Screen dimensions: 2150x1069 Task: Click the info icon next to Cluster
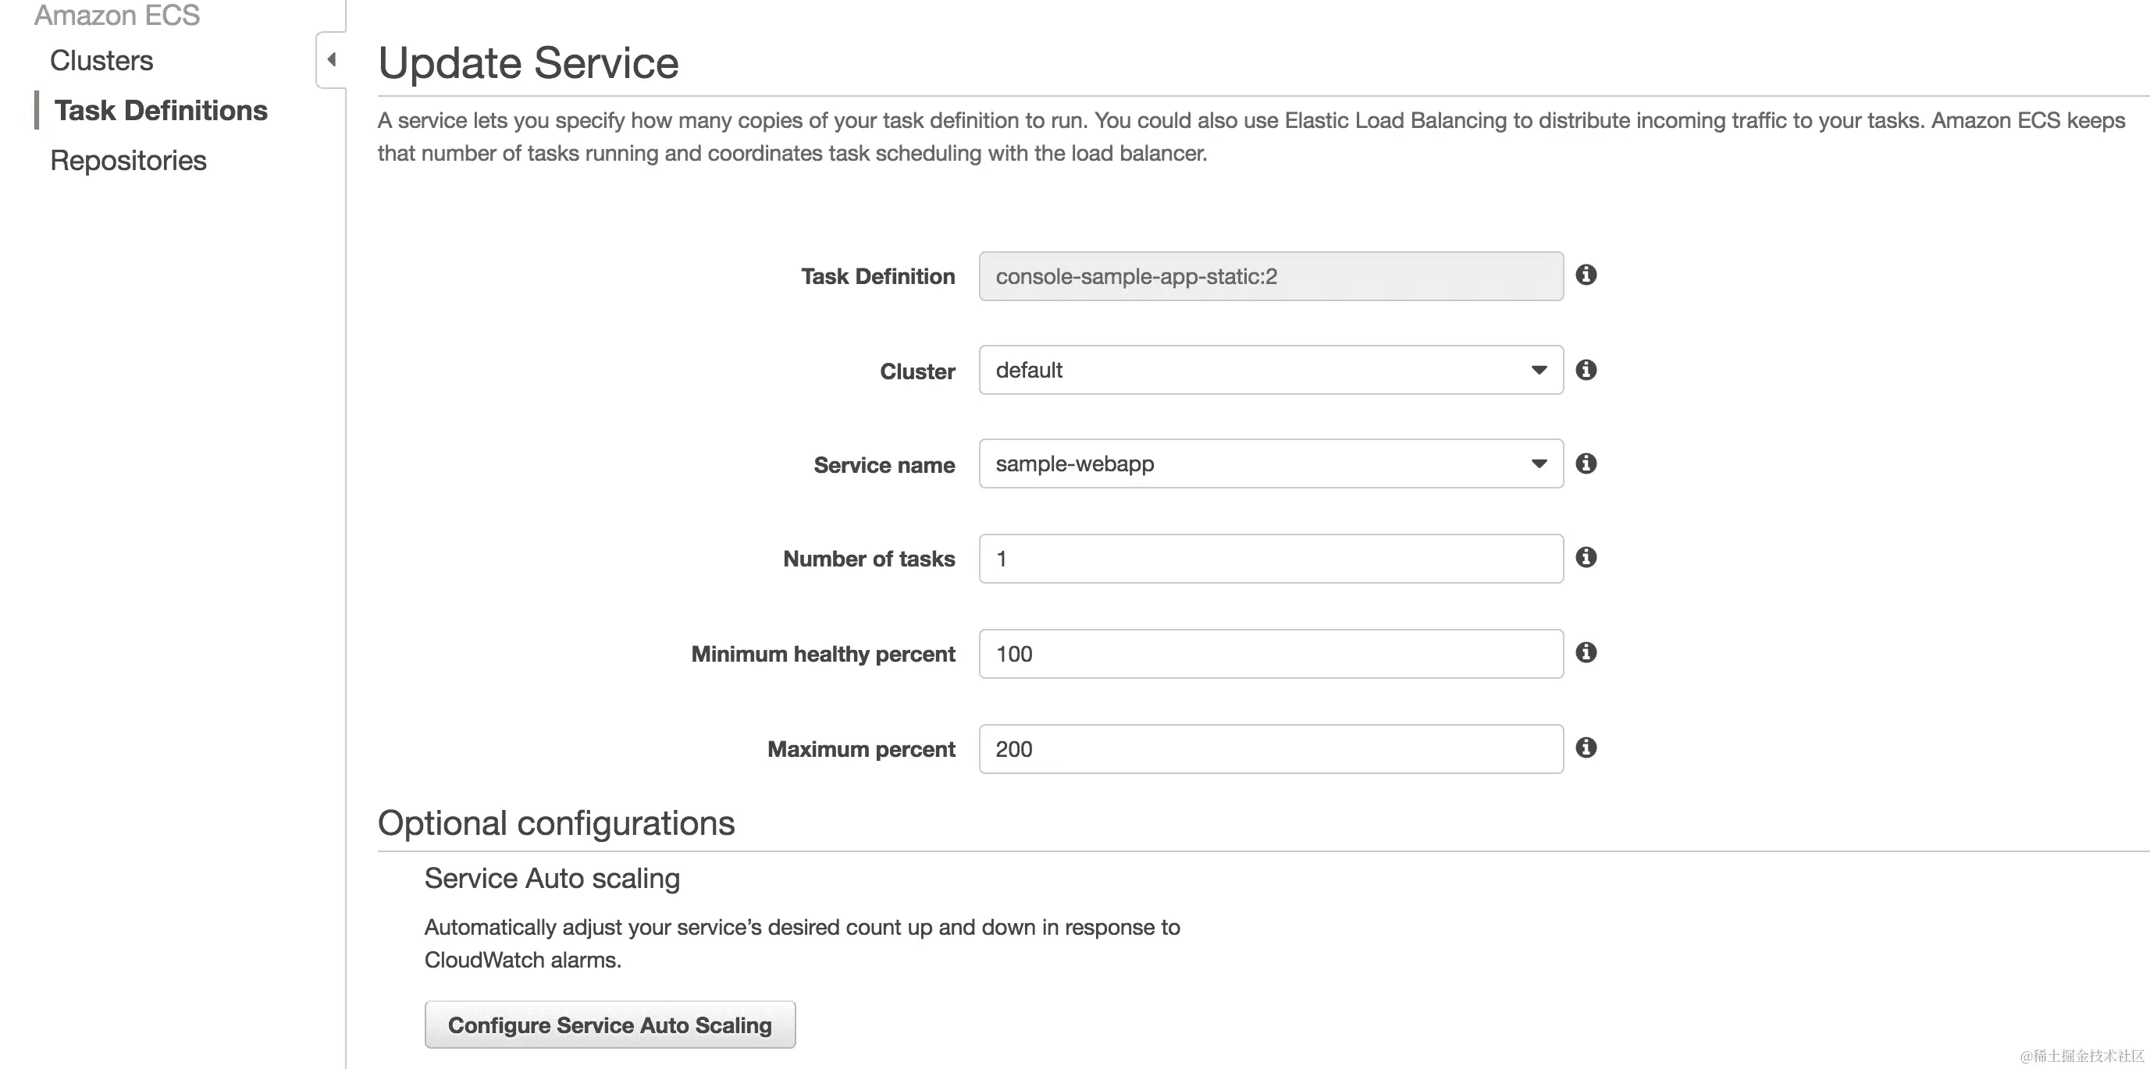tap(1586, 370)
